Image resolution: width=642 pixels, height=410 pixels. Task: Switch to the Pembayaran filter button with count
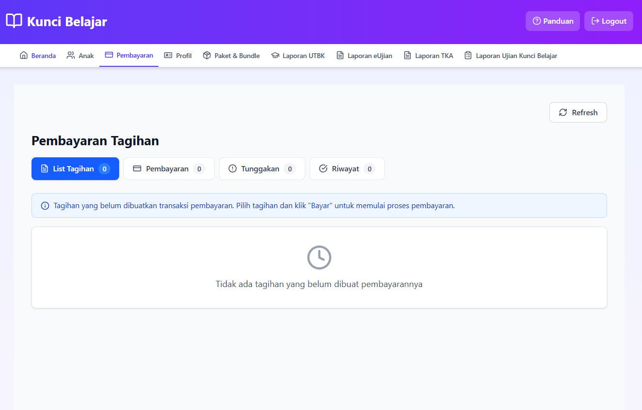[169, 168]
